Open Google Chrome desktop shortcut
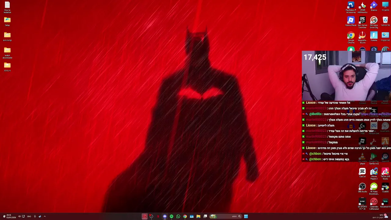The image size is (391, 220). click(x=351, y=38)
